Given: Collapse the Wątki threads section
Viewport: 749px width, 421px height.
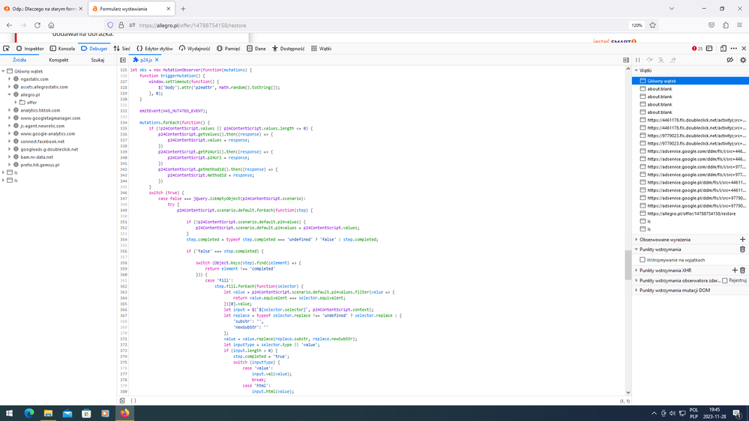Looking at the screenshot, I should tap(637, 70).
